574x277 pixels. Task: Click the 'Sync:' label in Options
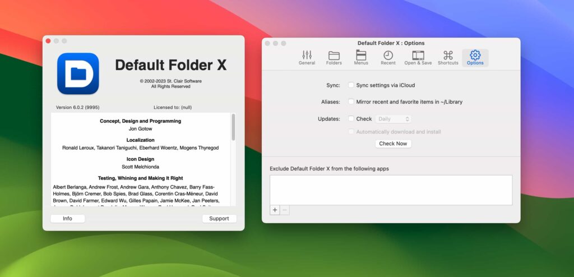point(333,85)
